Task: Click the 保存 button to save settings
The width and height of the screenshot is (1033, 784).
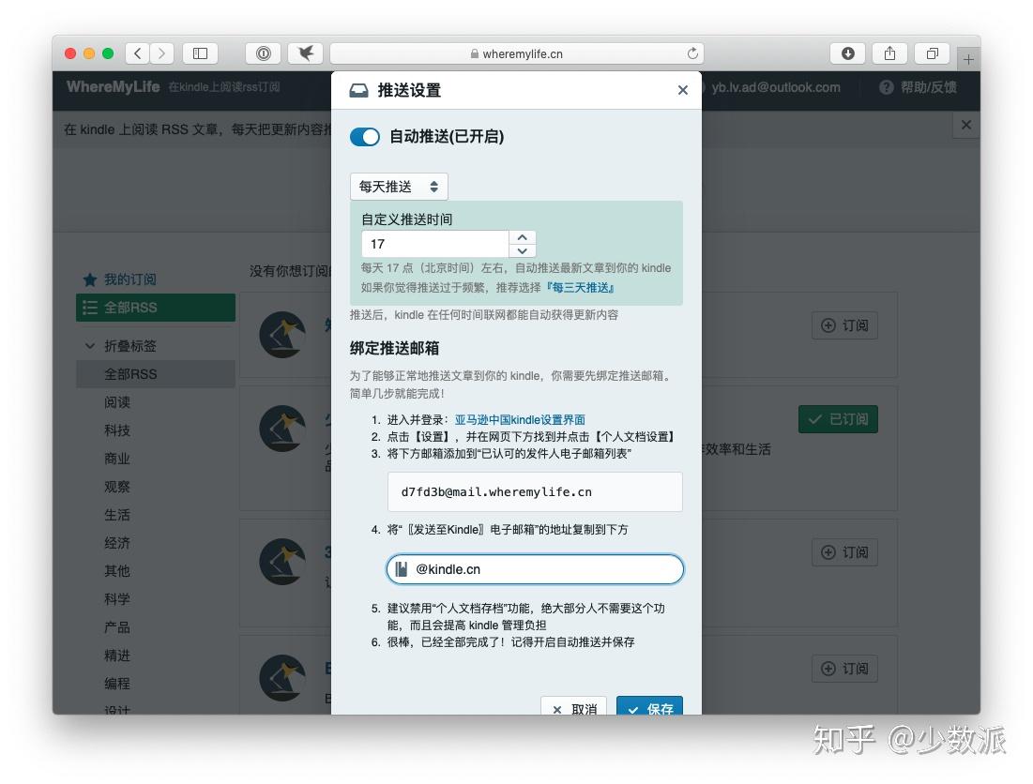Action: pyautogui.click(x=649, y=710)
